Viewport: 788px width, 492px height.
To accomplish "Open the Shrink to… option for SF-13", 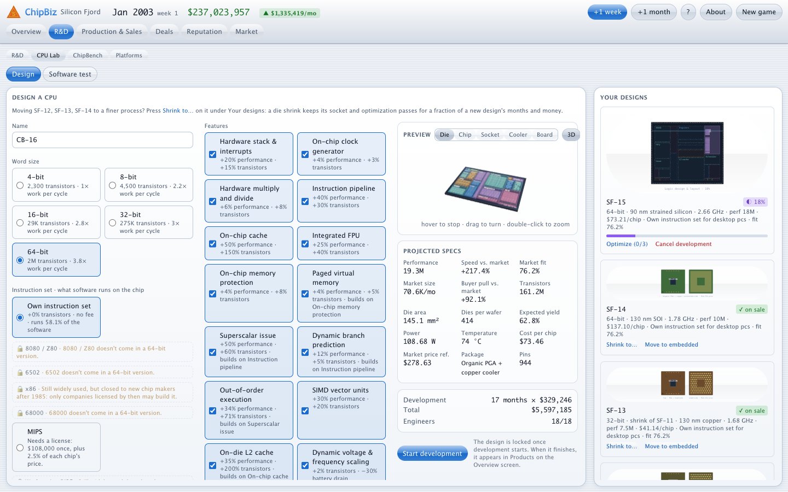I will pos(621,447).
